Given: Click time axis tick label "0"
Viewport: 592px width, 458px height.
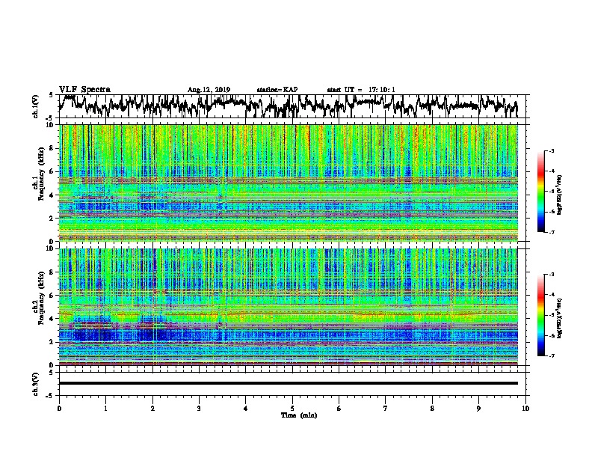Looking at the screenshot, I should pyautogui.click(x=59, y=409).
